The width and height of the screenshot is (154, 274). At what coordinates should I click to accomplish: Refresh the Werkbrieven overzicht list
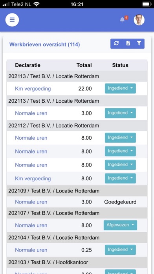pyautogui.click(x=116, y=44)
